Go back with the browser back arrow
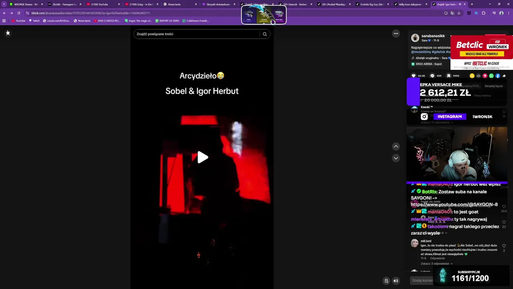The height and width of the screenshot is (289, 513). pos(4,13)
